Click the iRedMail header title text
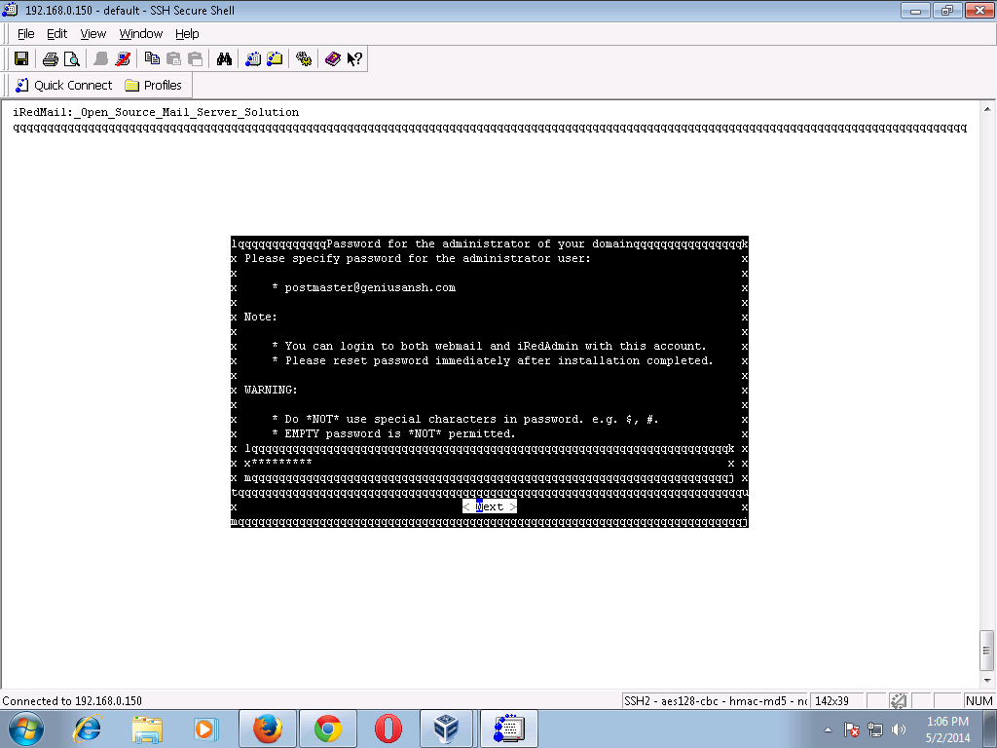The image size is (997, 748). point(156,113)
